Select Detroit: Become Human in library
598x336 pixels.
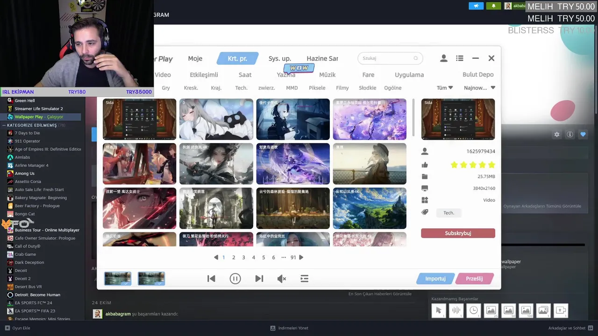pyautogui.click(x=37, y=295)
